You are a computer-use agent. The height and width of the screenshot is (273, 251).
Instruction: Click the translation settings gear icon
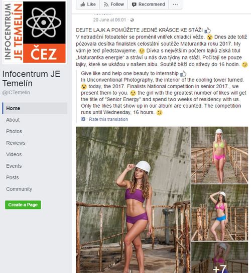[83, 119]
